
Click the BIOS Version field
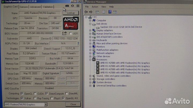point(40,33)
